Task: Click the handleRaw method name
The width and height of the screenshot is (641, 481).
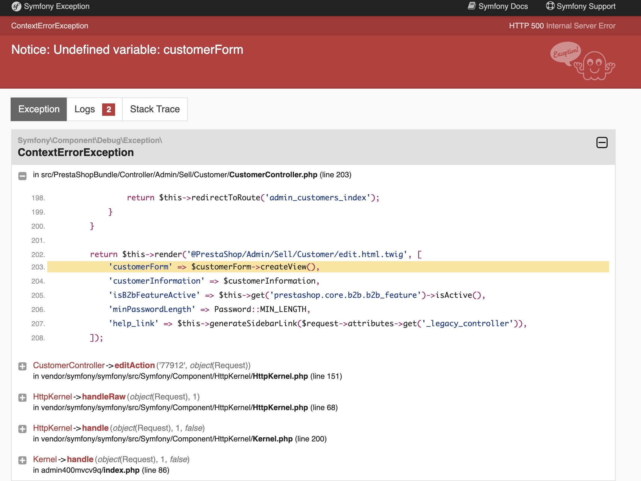Action: 104,397
